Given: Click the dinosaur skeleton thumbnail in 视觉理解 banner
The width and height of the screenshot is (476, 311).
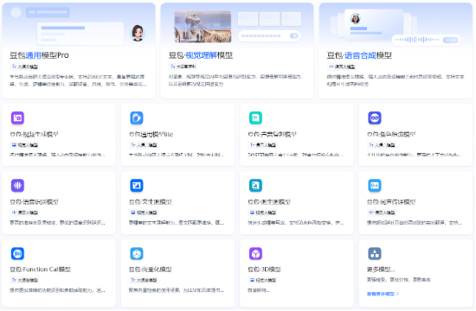Looking at the screenshot, I should (203, 27).
